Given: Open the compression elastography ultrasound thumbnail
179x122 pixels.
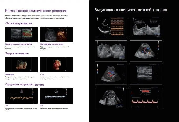Looking at the screenshot, I should 21,35.
